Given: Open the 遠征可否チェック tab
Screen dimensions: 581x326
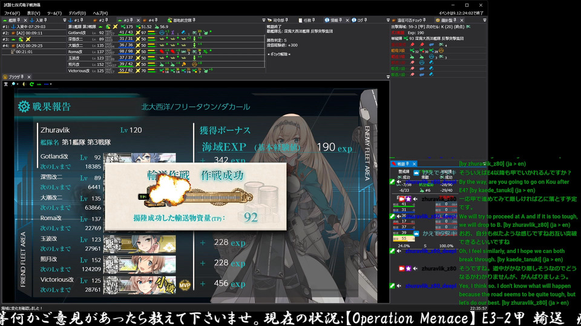Looking at the screenshot, I should [409, 20].
